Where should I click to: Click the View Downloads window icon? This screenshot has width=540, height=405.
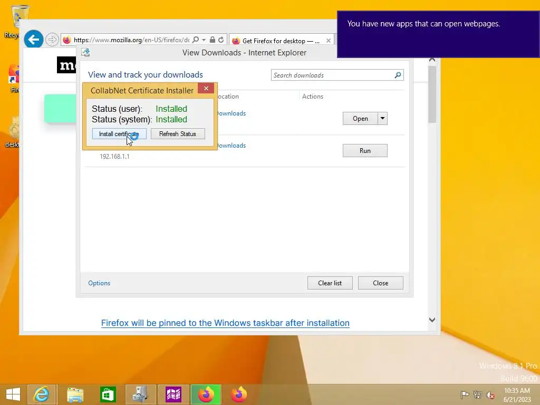coord(85,52)
